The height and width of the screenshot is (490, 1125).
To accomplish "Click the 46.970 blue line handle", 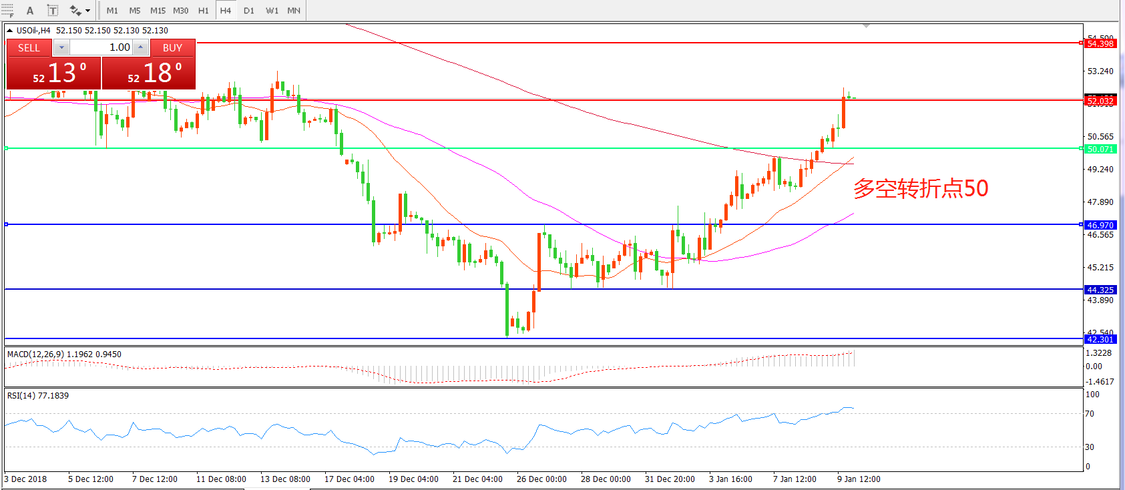I will [x=1081, y=224].
